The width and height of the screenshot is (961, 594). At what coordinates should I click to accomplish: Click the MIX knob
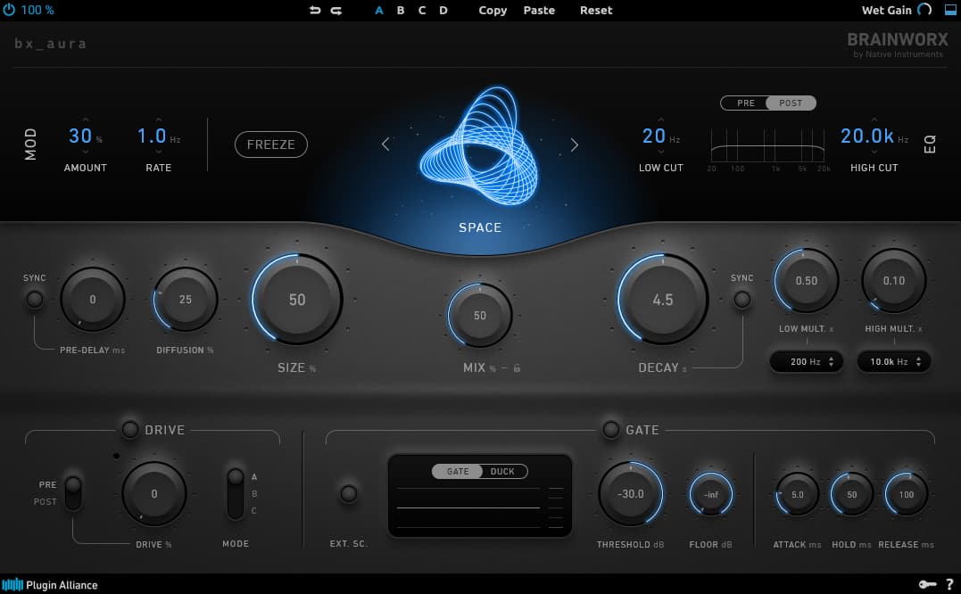pos(480,316)
